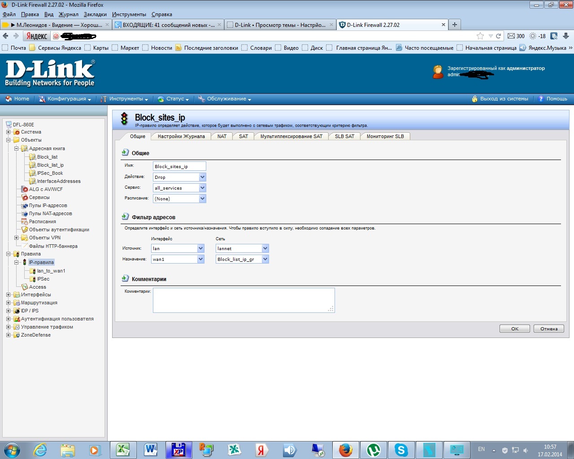Collapse the Объекты tree node
The width and height of the screenshot is (574, 459).
click(8, 140)
